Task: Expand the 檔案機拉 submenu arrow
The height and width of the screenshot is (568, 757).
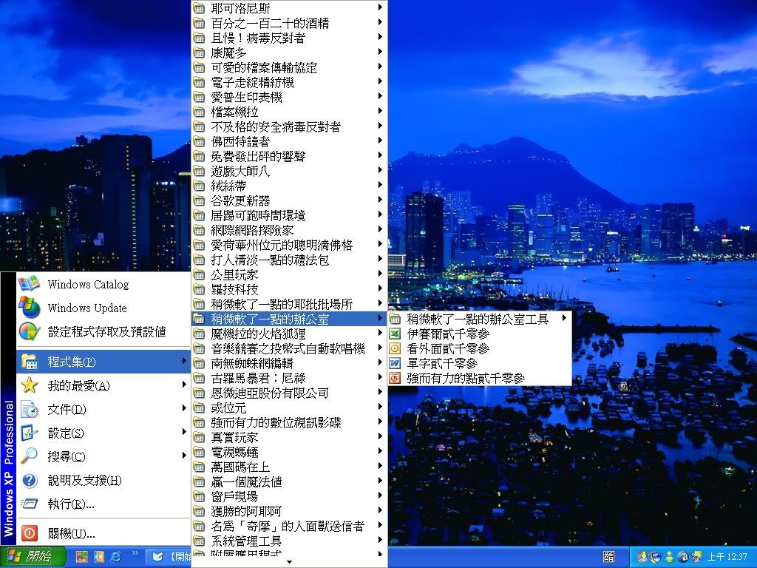Action: click(x=381, y=112)
